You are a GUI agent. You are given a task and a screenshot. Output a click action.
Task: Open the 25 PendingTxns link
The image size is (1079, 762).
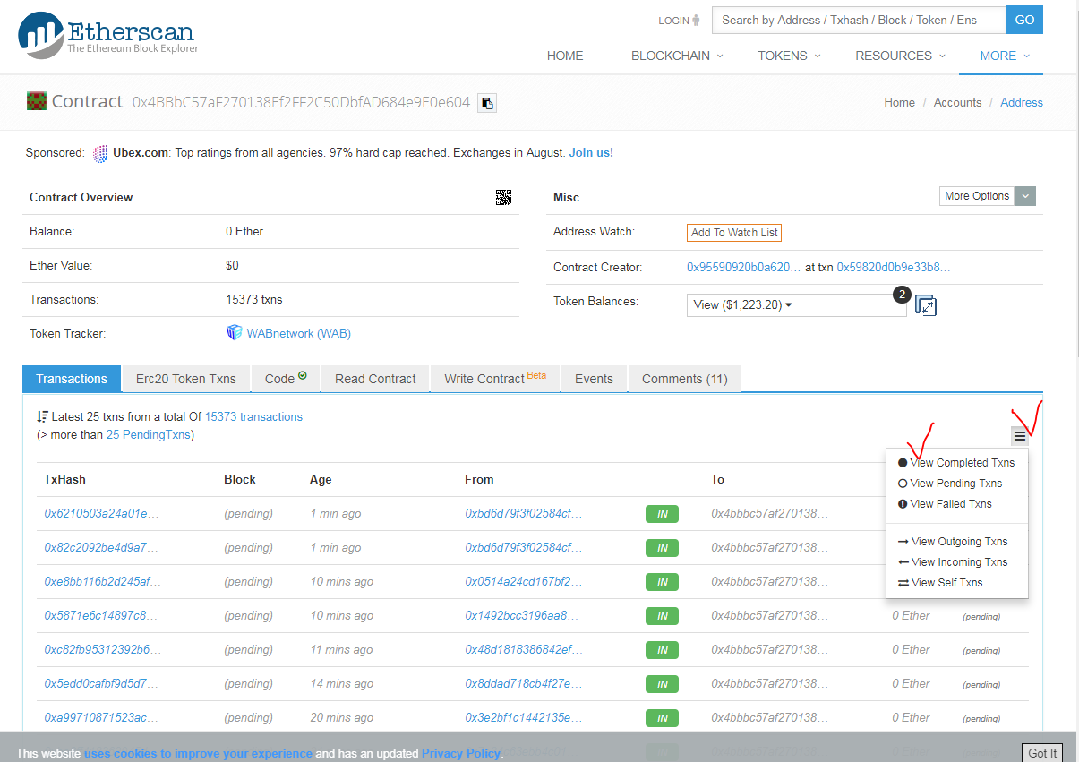coord(148,434)
